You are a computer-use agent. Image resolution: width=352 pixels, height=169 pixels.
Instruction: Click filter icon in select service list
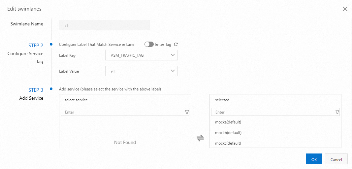(187, 112)
